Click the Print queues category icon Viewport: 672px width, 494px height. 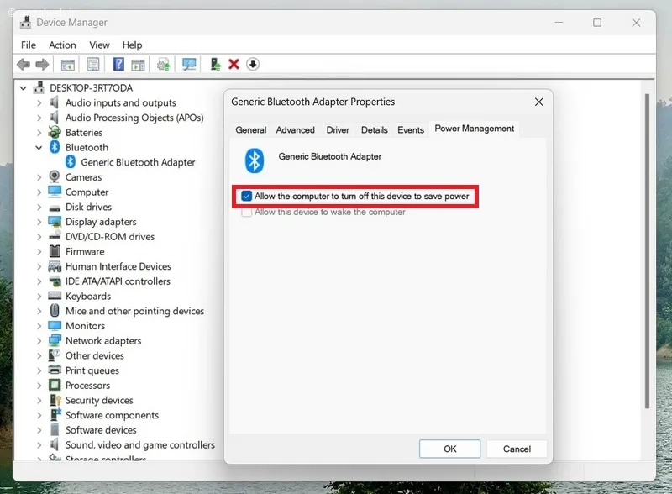[55, 370]
